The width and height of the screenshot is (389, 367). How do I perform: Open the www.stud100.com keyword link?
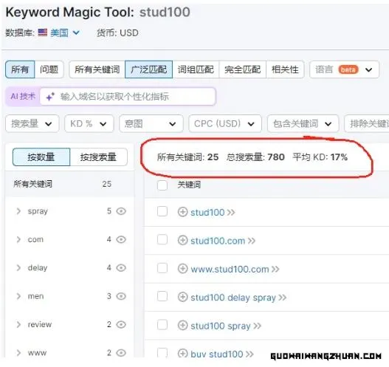tap(230, 269)
